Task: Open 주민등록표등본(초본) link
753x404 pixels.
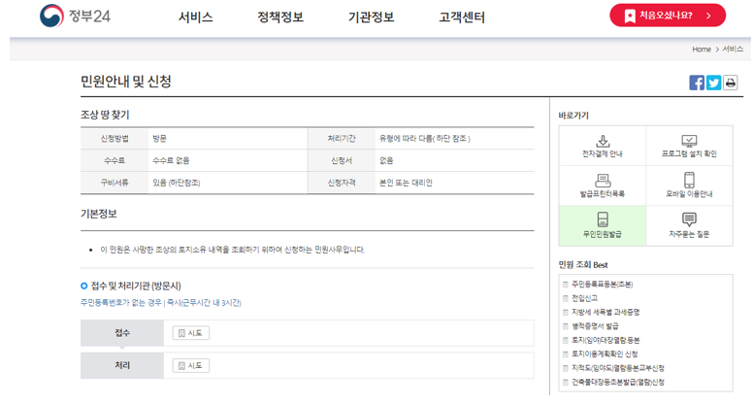Action: tap(602, 285)
